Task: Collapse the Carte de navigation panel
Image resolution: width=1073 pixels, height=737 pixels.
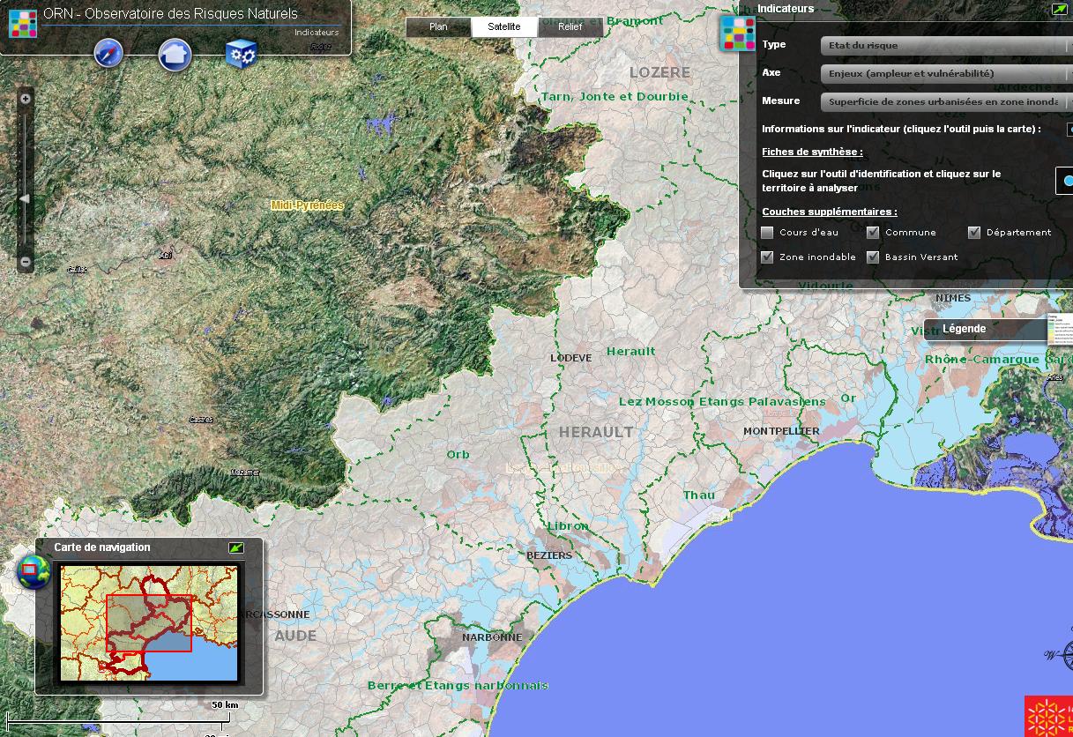Action: (235, 547)
